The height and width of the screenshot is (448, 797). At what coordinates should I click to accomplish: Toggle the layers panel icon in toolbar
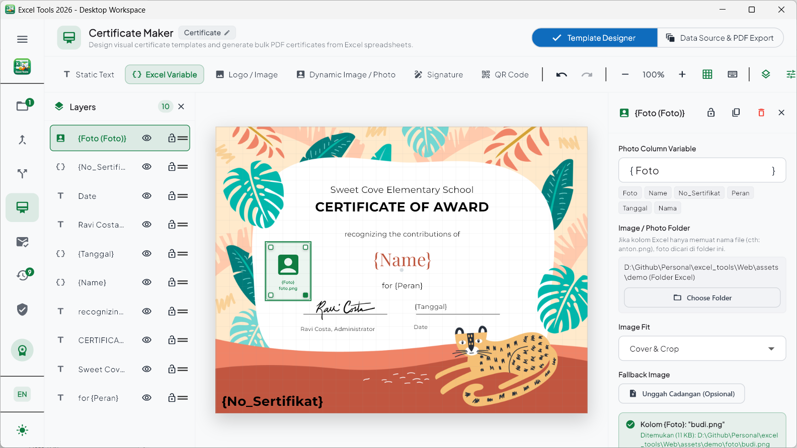click(766, 74)
